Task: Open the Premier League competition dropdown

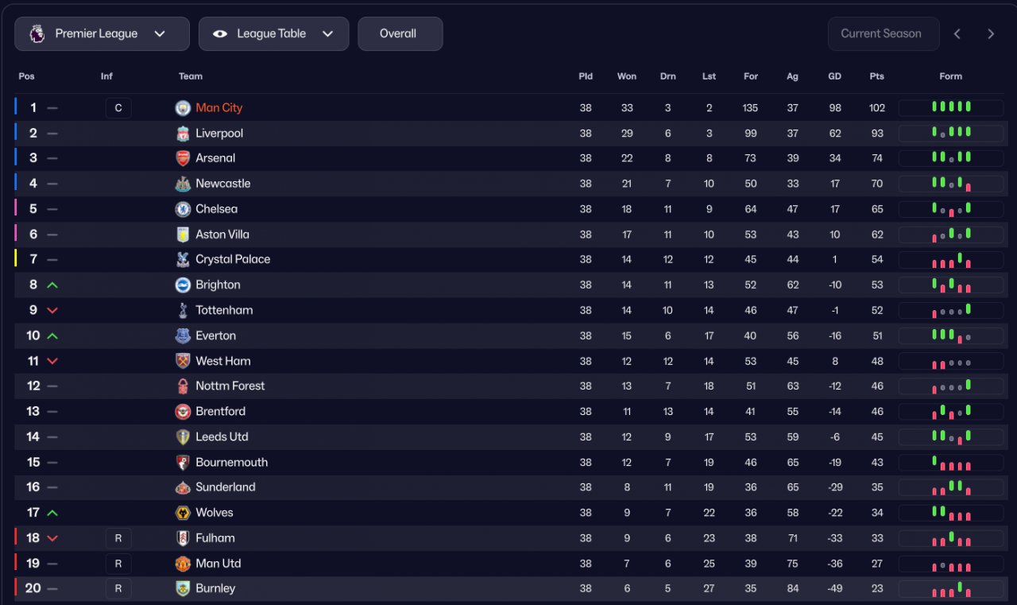Action: coord(102,34)
